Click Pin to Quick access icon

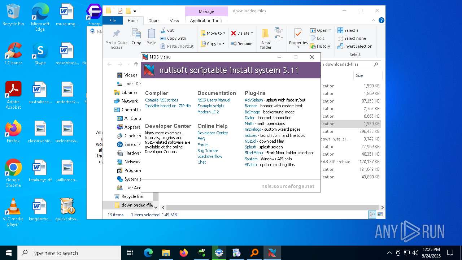[116, 34]
